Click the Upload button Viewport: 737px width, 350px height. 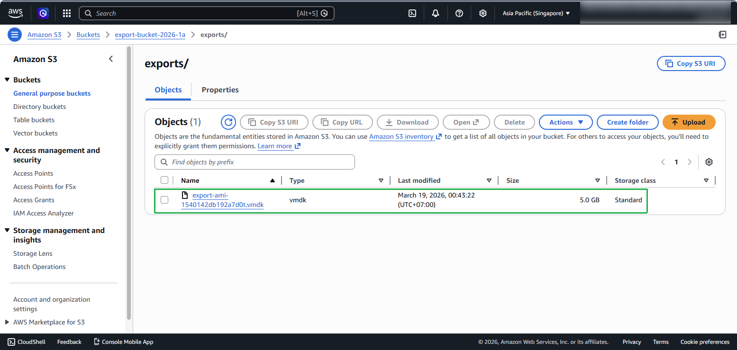click(x=689, y=122)
